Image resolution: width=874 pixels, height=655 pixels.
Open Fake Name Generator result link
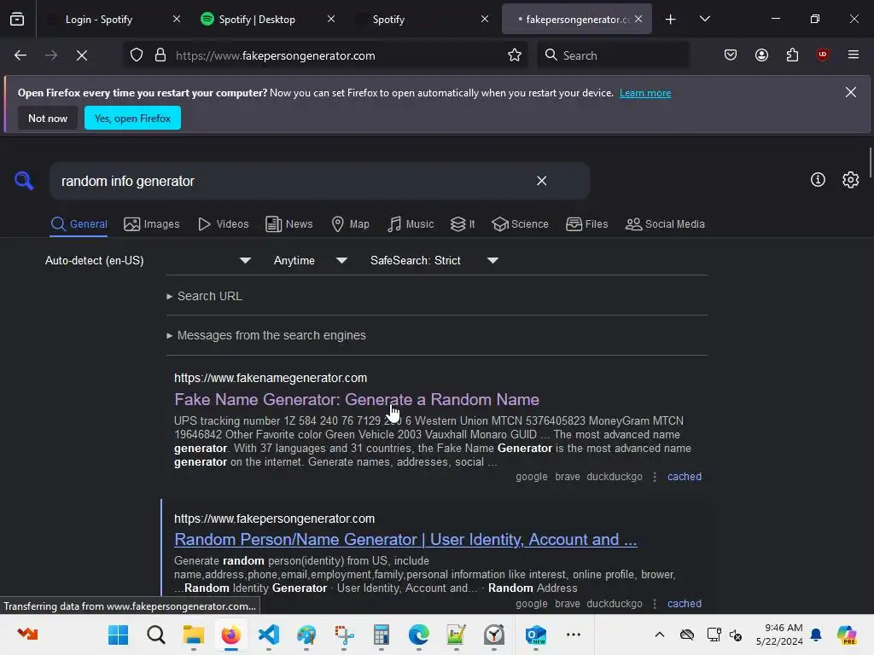[357, 399]
